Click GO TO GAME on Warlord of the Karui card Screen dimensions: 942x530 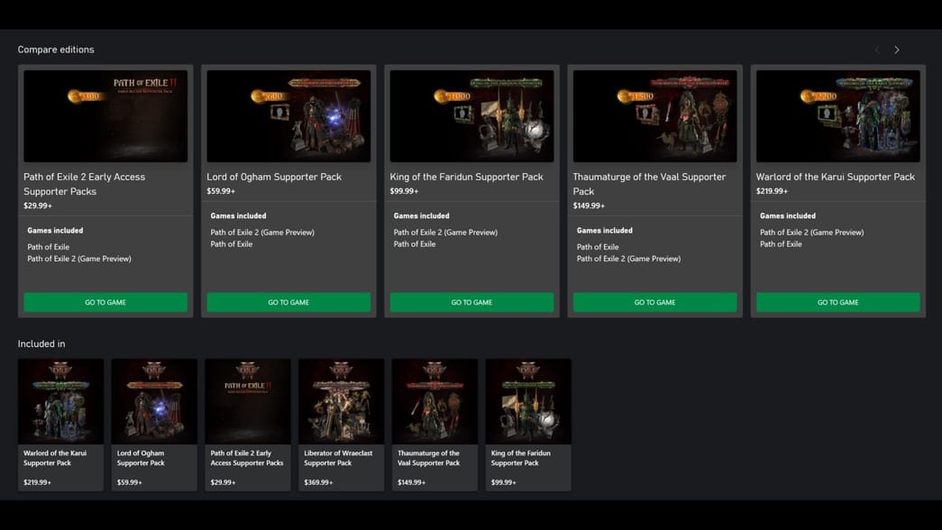click(837, 302)
